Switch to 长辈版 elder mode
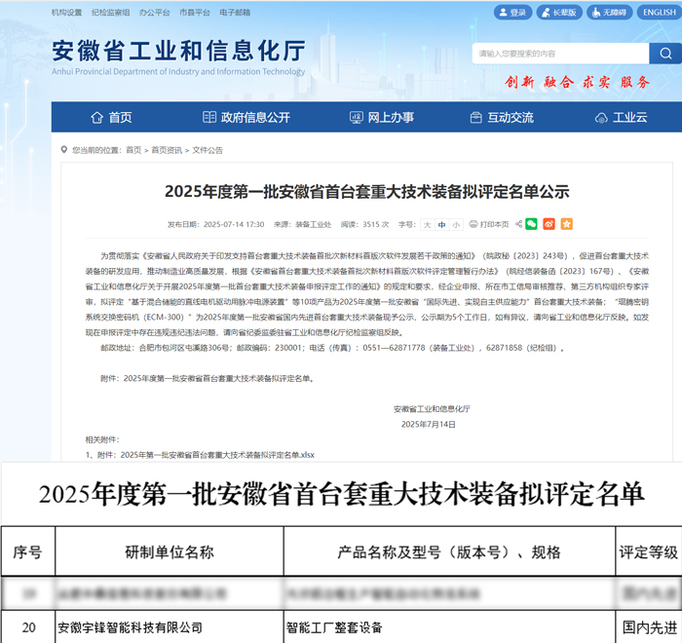The image size is (682, 643). click(558, 13)
